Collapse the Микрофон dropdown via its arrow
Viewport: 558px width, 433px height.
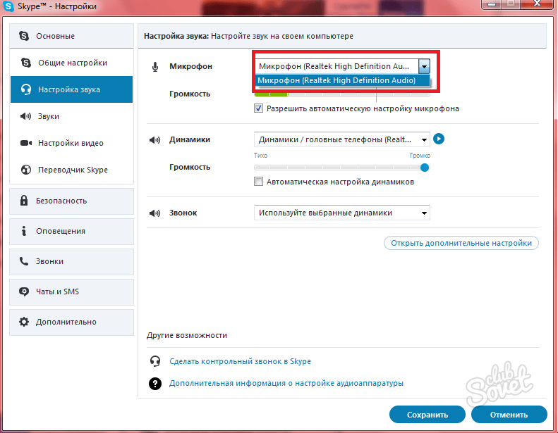[x=424, y=66]
